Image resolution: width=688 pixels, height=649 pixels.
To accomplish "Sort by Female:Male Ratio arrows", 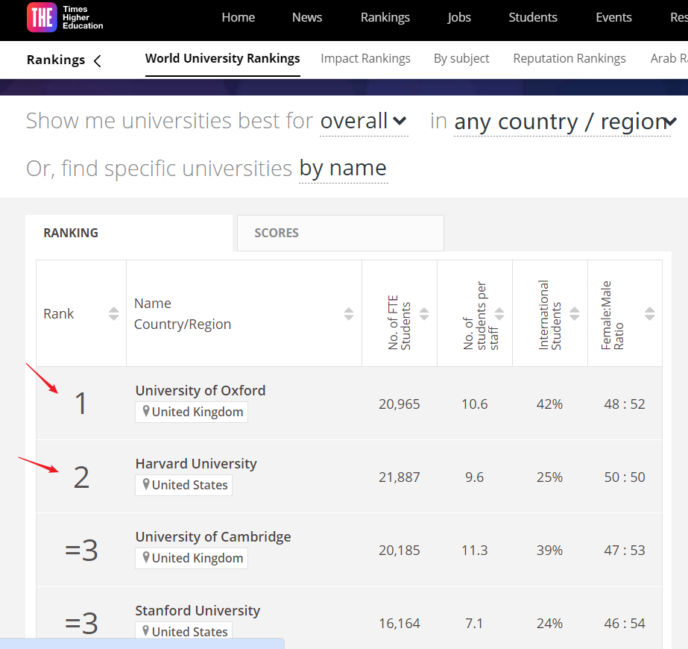I will point(650,313).
